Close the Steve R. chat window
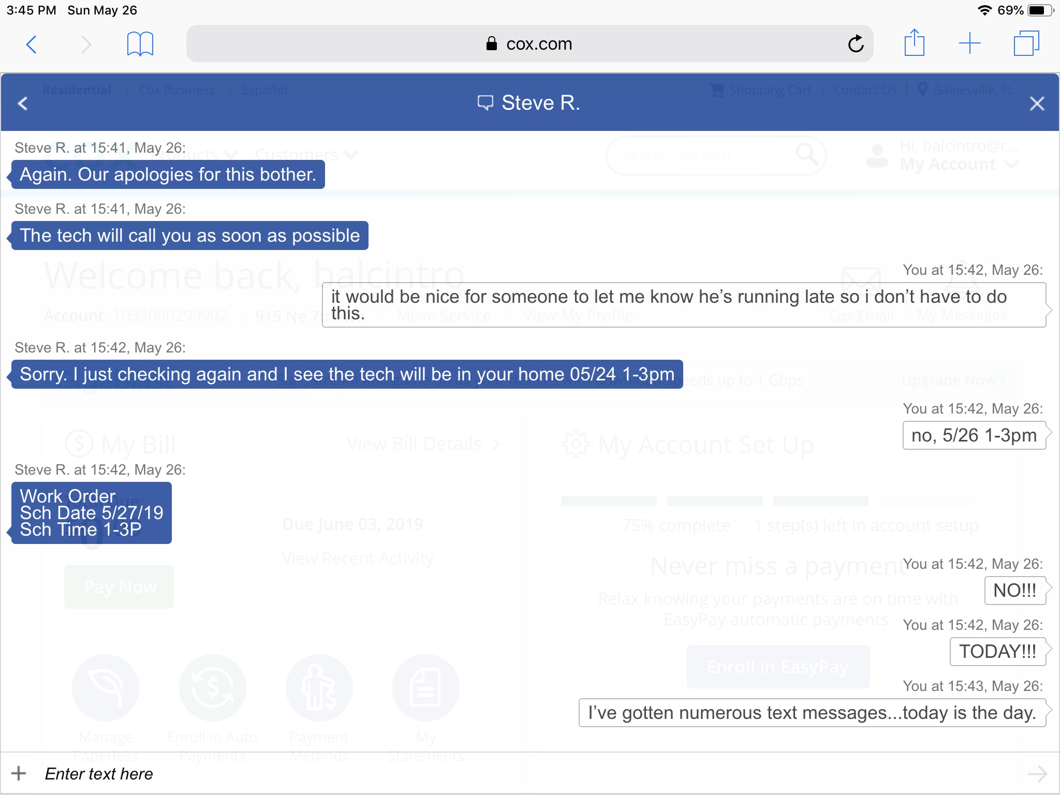Image resolution: width=1060 pixels, height=795 pixels. [1037, 104]
